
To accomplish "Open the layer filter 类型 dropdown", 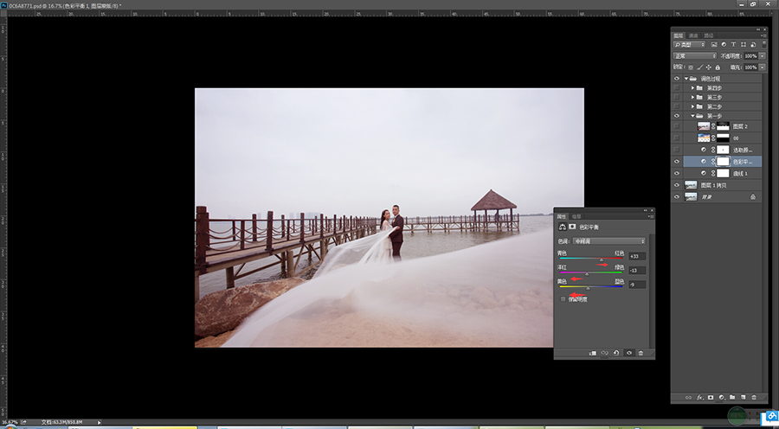I will pos(690,44).
